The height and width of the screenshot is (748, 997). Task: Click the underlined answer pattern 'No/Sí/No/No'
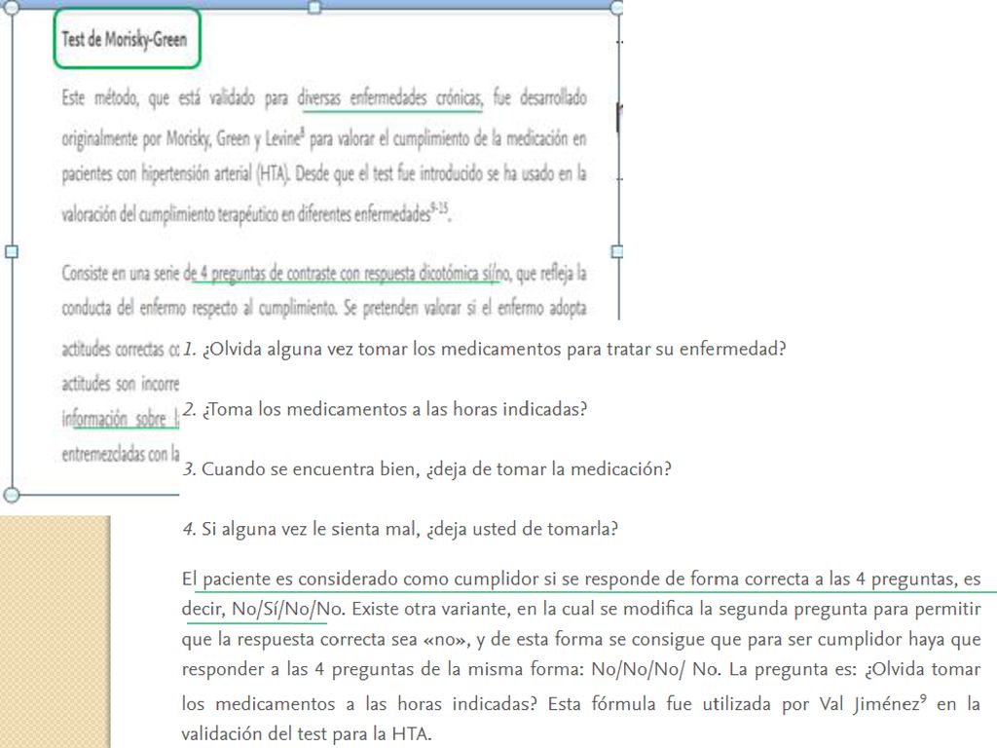tap(287, 610)
